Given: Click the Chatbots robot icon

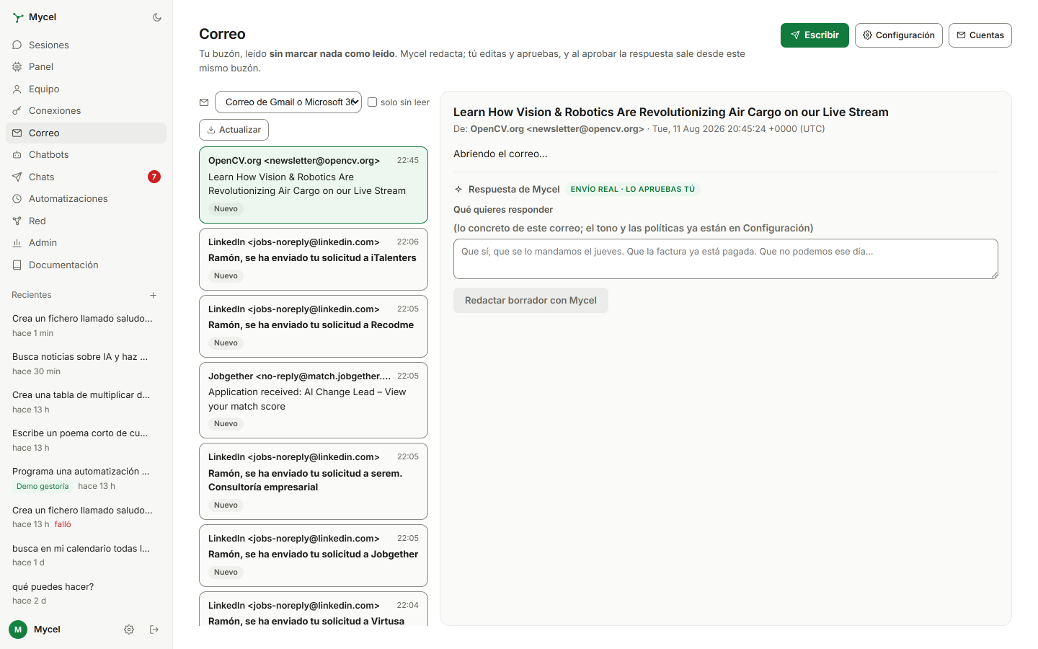Looking at the screenshot, I should [17, 155].
